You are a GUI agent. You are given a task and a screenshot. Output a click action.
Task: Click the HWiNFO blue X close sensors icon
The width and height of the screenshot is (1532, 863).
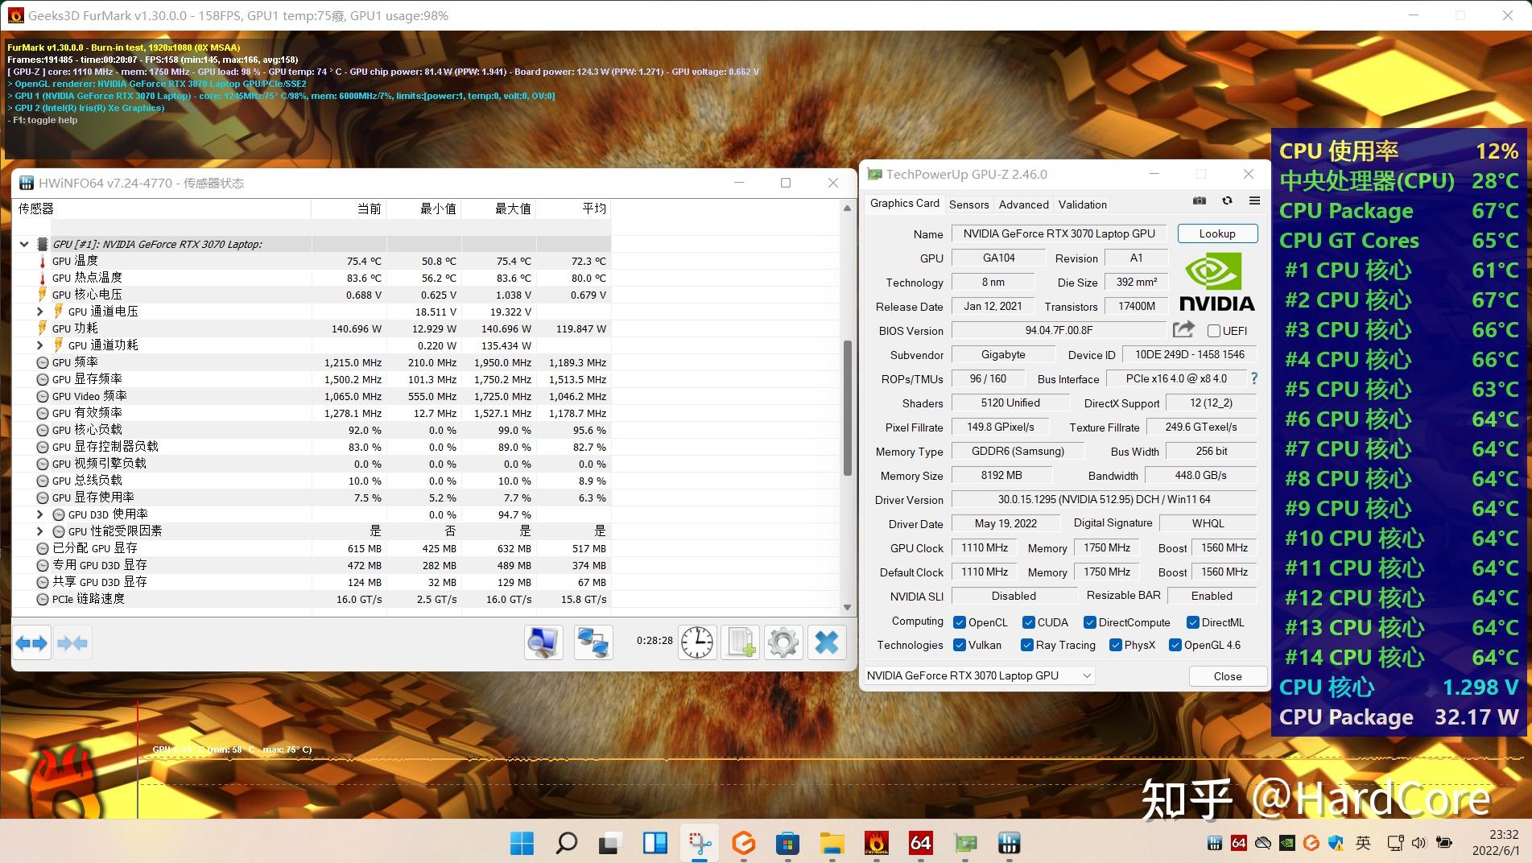point(827,642)
